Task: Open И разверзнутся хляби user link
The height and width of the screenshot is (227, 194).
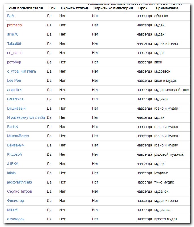Action: [x=26, y=117]
